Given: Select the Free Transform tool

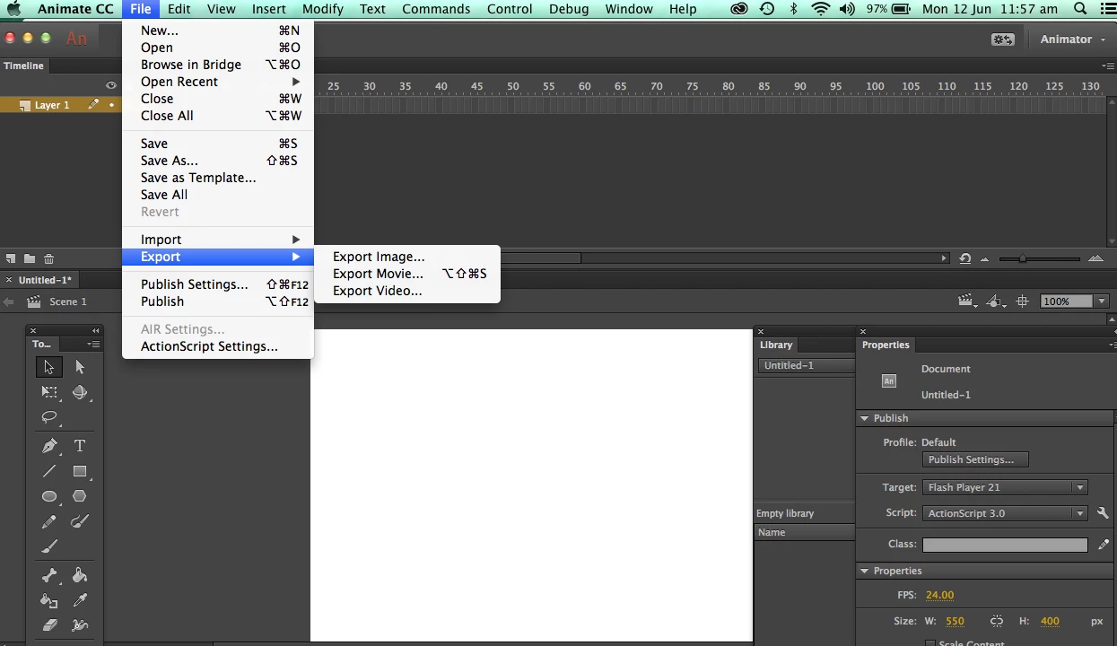Looking at the screenshot, I should [49, 392].
